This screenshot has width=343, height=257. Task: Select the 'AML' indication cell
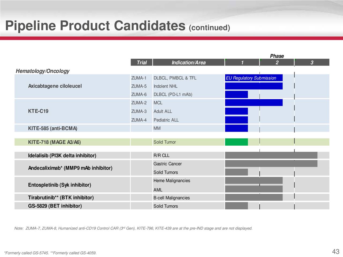(158, 190)
